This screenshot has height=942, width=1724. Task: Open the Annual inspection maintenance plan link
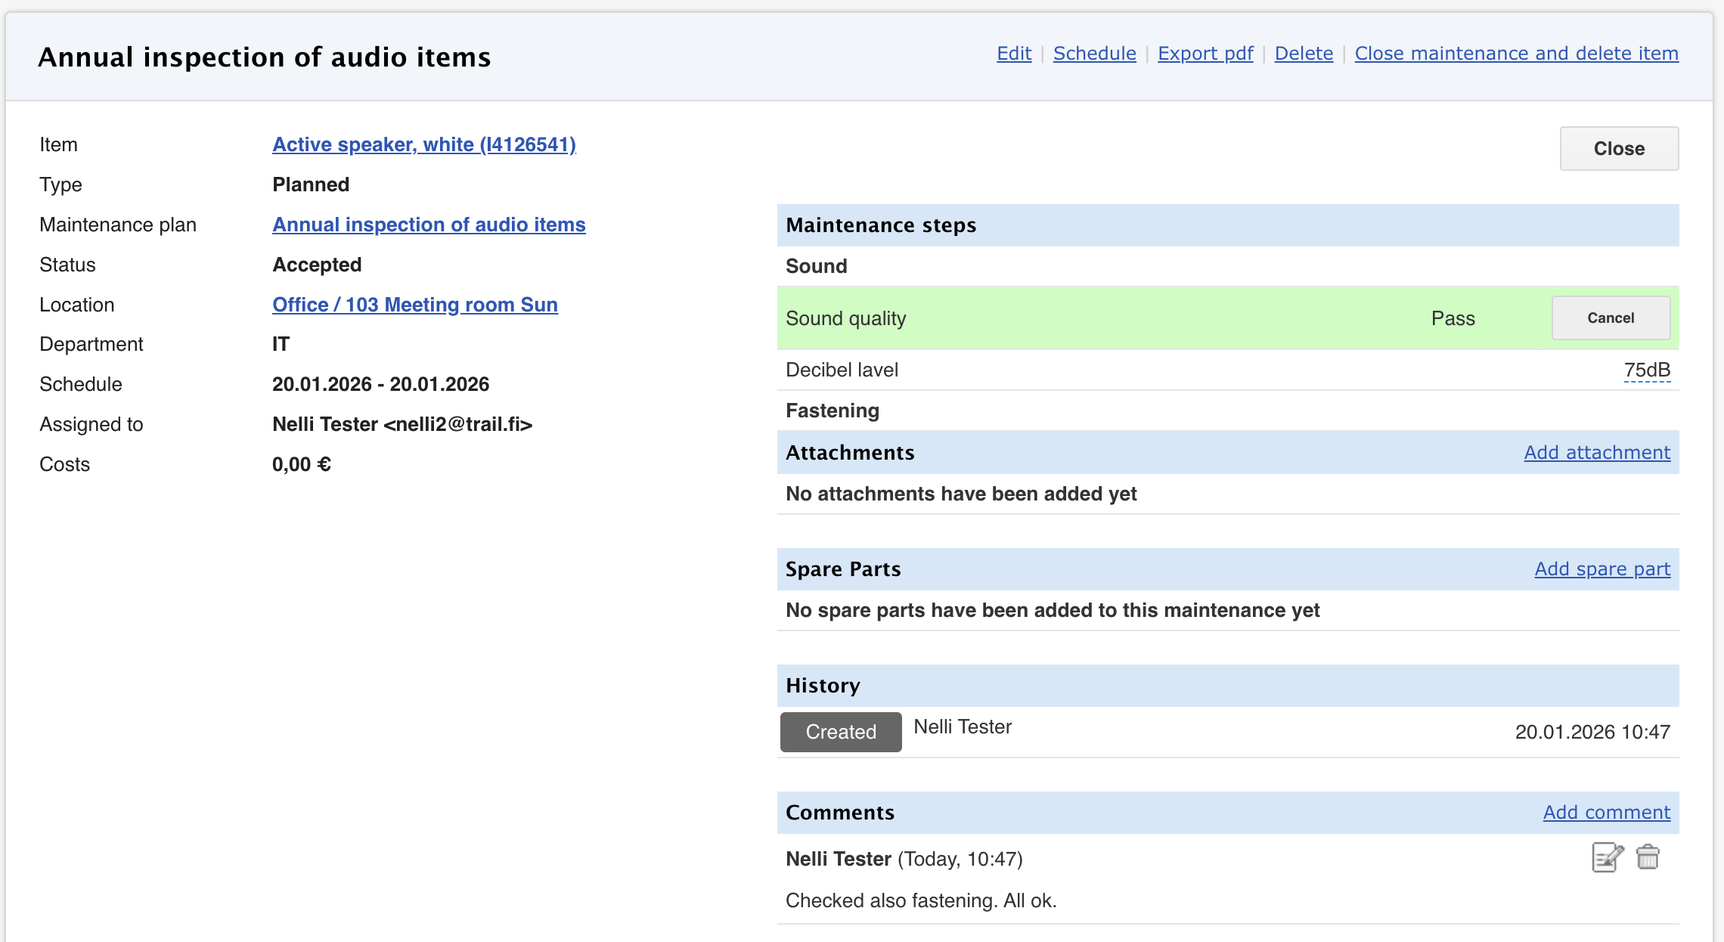(x=429, y=225)
